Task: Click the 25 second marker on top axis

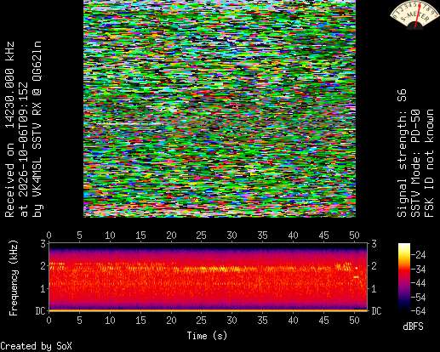Action: [x=201, y=236]
